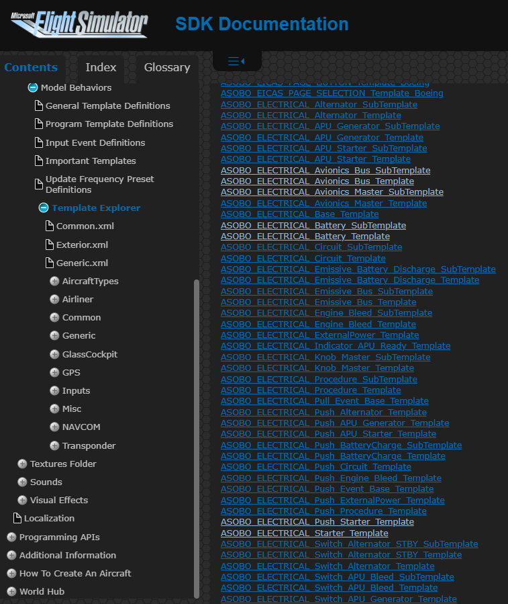Image resolution: width=508 pixels, height=604 pixels.
Task: Open the Common.xml page
Action: pyautogui.click(x=85, y=226)
